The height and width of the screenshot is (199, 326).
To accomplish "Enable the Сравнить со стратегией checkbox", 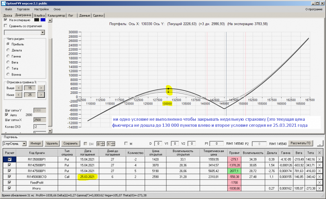I will (6, 26).
